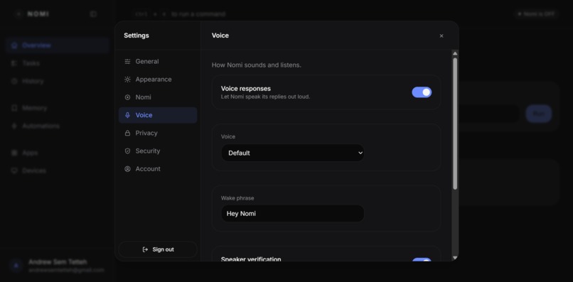
Task: Click the Apps icon in main sidebar
Action: click(x=14, y=153)
